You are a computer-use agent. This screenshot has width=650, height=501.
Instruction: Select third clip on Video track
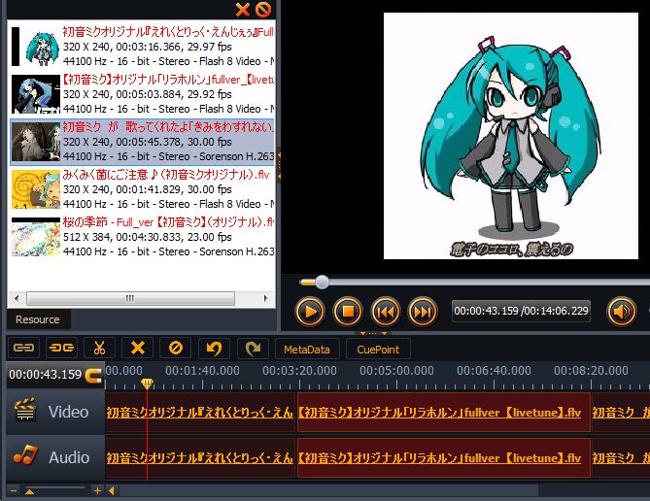tap(621, 413)
